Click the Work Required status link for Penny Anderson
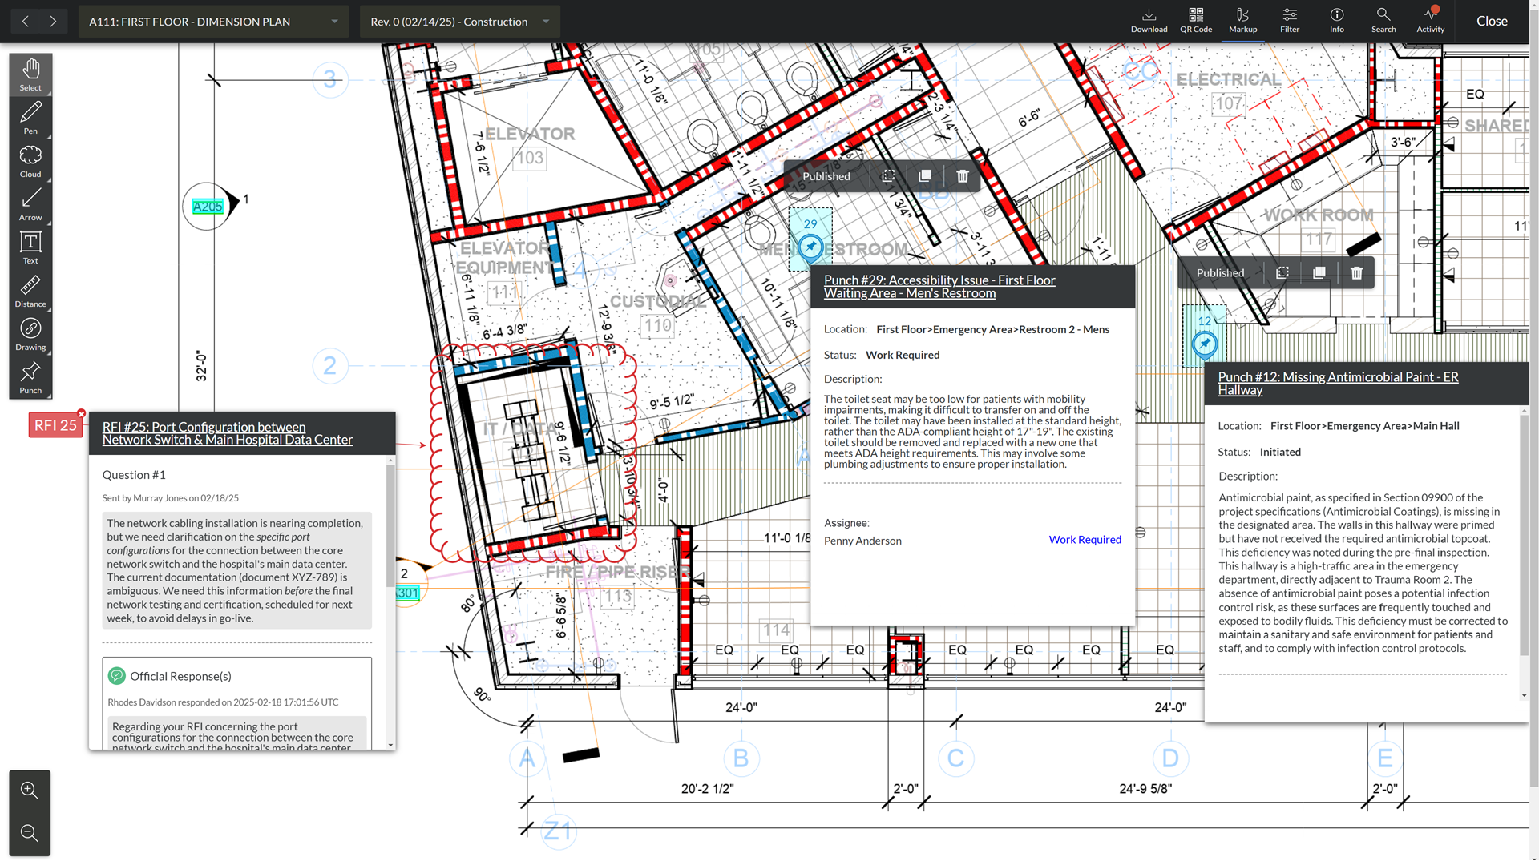Screen dimensions: 1539x865 point(1085,540)
